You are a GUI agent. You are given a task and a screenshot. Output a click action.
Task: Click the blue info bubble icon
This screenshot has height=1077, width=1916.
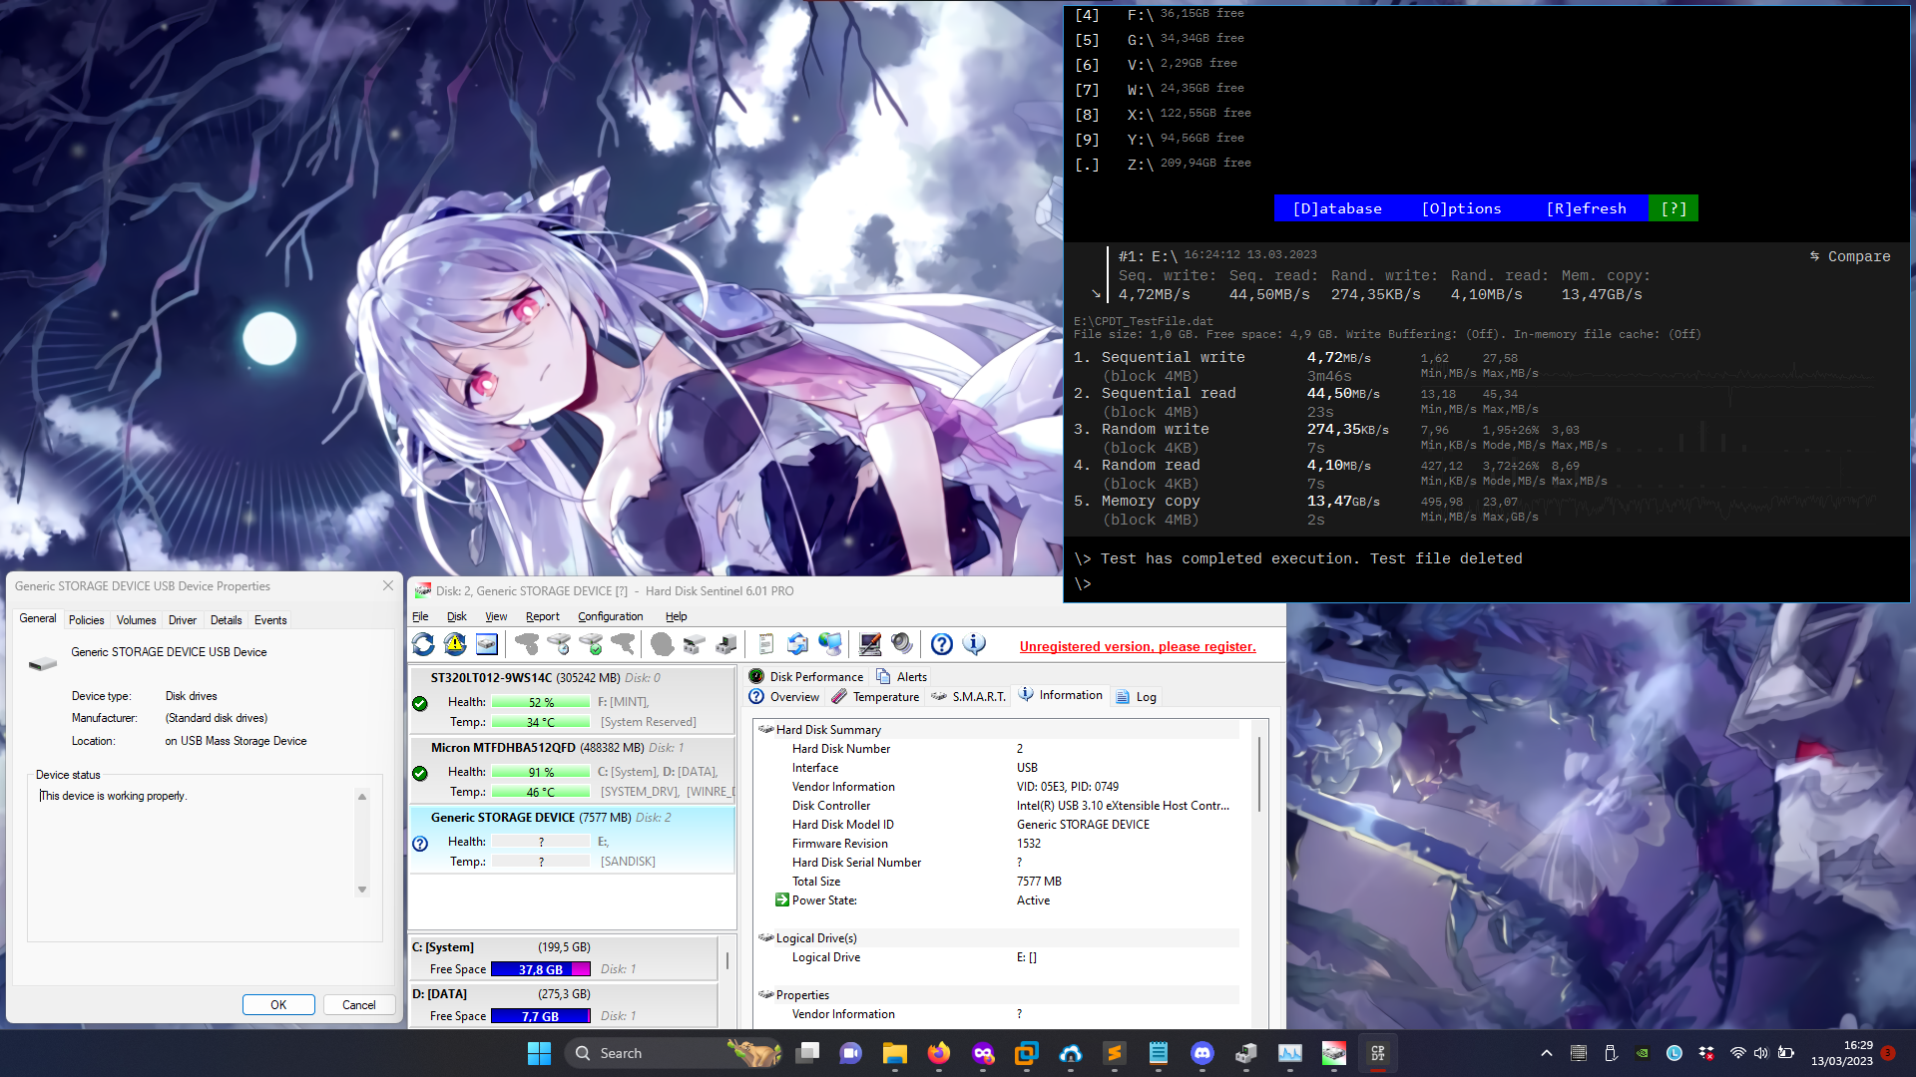coord(974,645)
